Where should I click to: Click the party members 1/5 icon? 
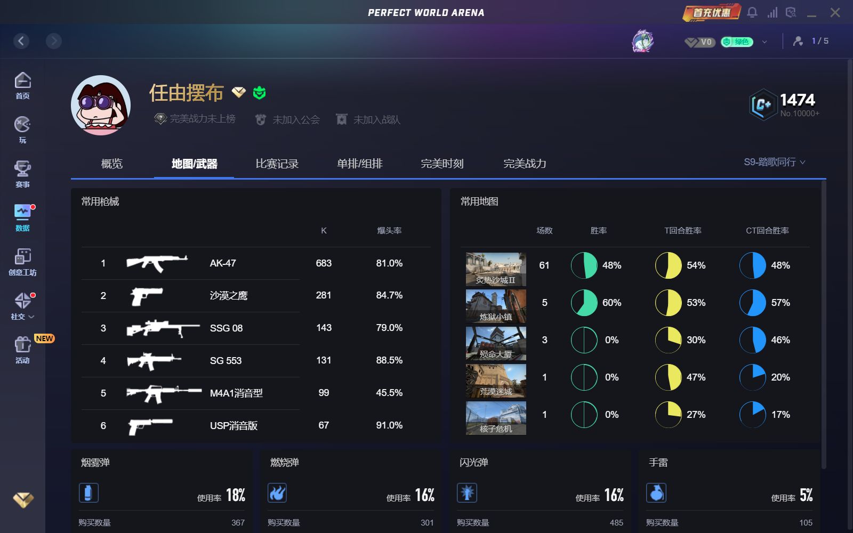(798, 41)
